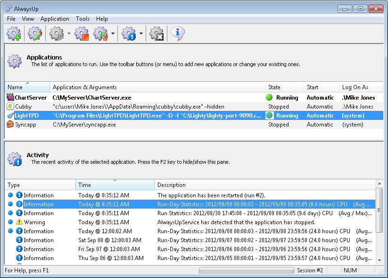Open application report gear-info toolbar icon
Screen dimensions: 388x278
point(129,34)
